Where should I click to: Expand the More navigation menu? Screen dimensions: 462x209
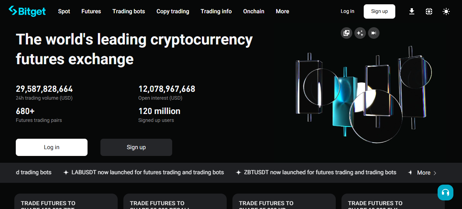[282, 11]
